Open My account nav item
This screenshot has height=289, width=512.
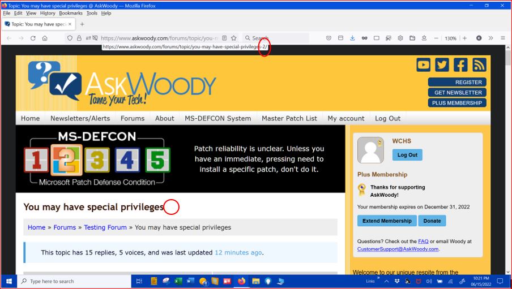tap(346, 118)
